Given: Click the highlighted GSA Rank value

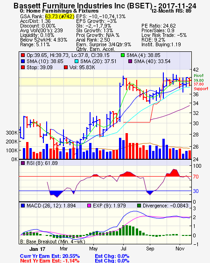Looking at the screenshot, I should point(60,16).
